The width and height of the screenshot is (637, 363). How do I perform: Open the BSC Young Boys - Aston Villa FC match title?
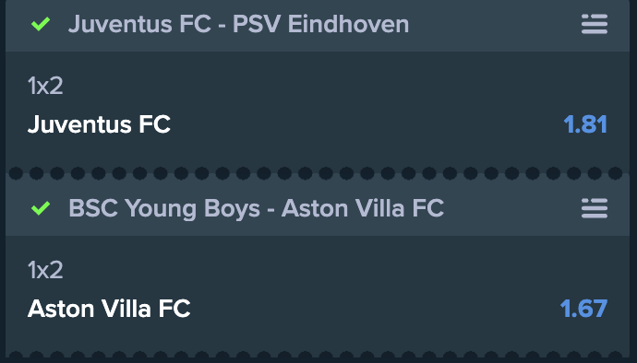point(256,208)
